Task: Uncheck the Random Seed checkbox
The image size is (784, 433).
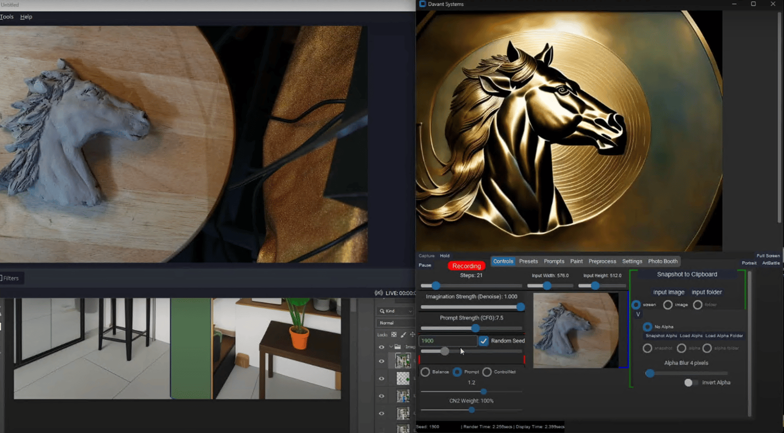Action: [484, 341]
